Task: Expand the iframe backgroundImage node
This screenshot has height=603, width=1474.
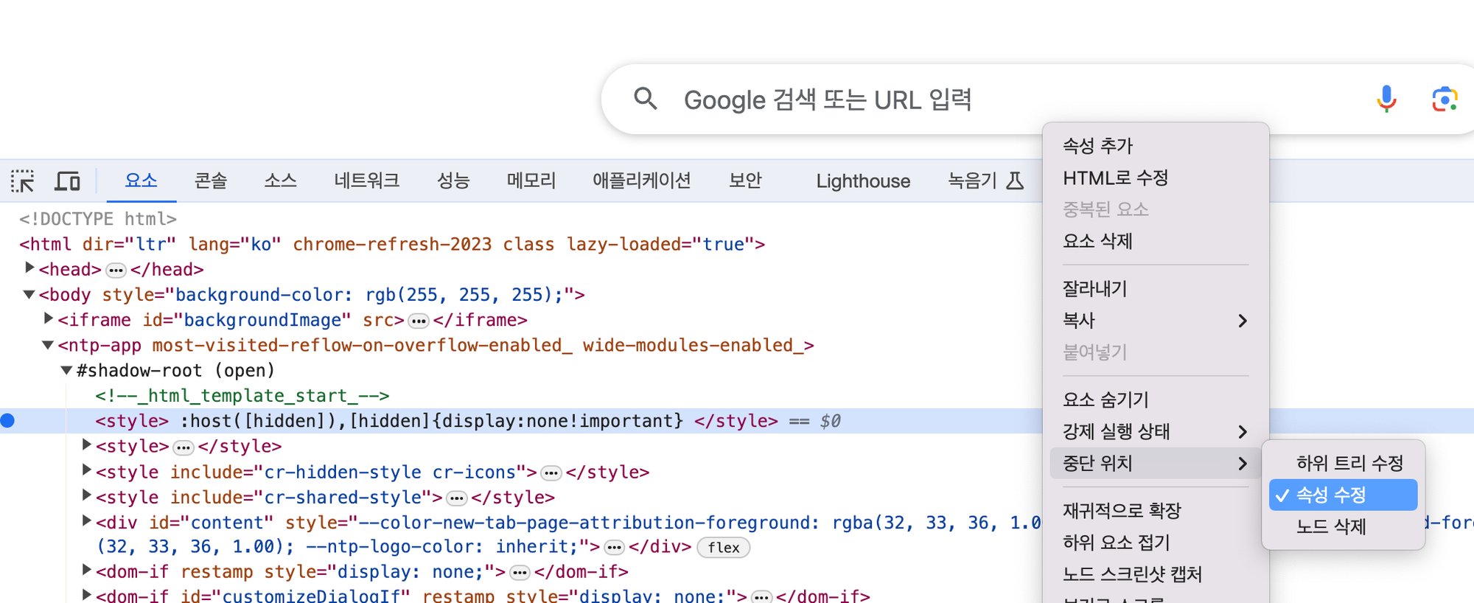Action: point(49,318)
